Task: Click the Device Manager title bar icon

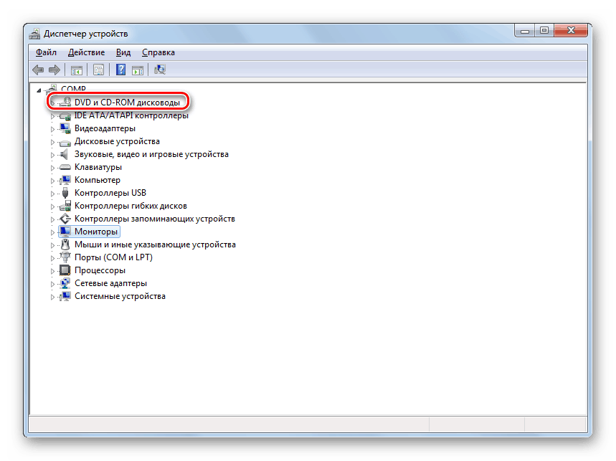Action: (x=34, y=34)
